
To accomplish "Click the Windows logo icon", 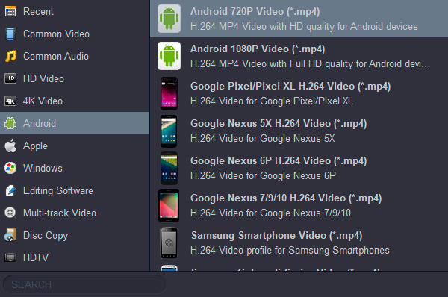I will tap(10, 168).
